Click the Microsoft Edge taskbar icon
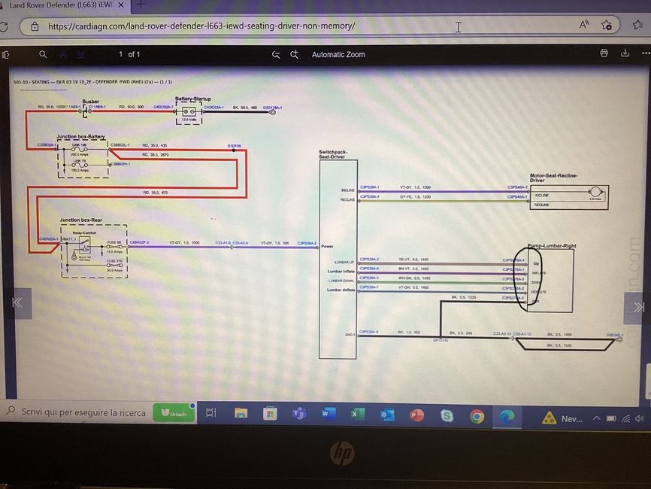The width and height of the screenshot is (651, 489). point(507,416)
